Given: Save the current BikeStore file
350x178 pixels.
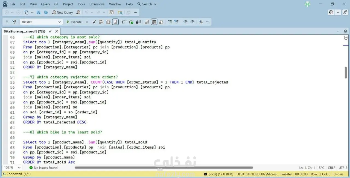Looking at the screenshot, I should click(39, 12).
